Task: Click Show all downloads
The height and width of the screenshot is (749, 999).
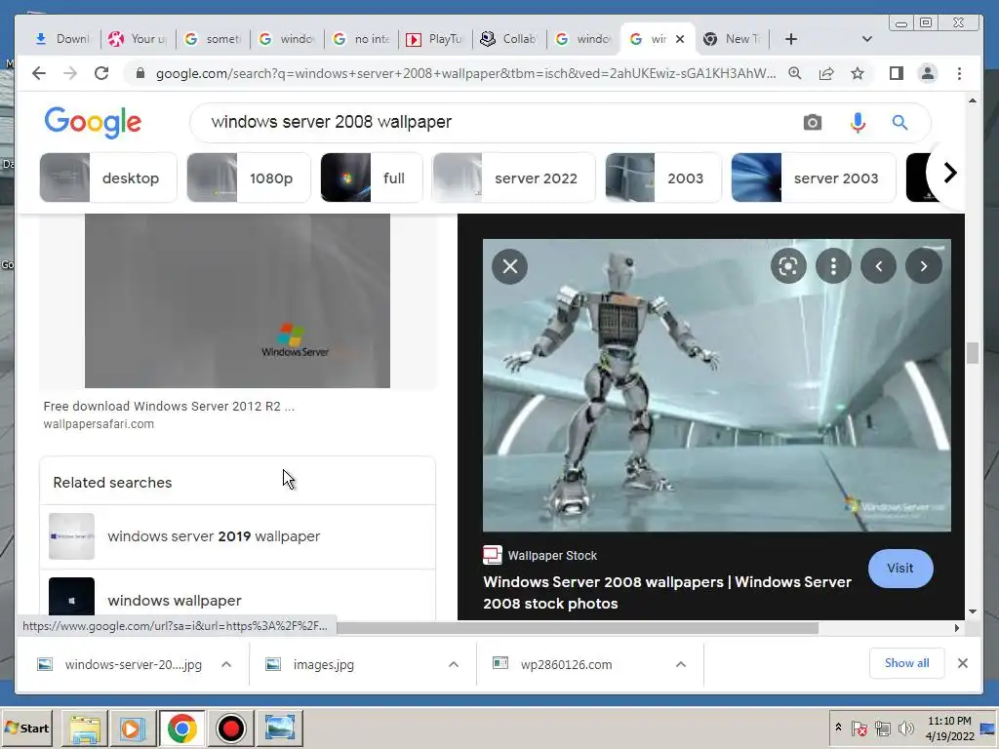Action: coord(906,663)
